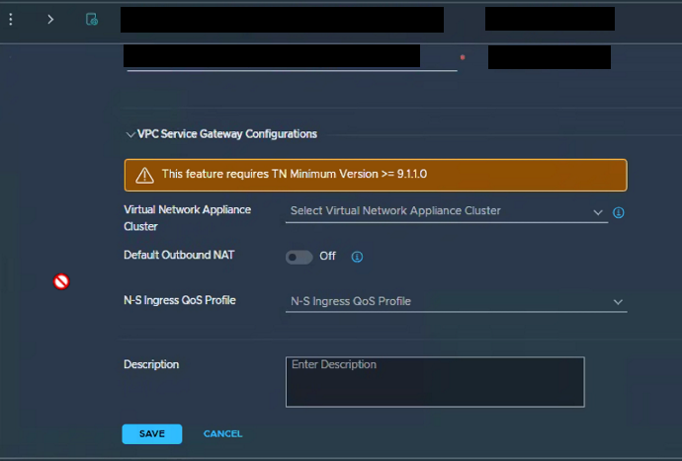
Task: Save the VPC configuration
Action: (x=152, y=433)
